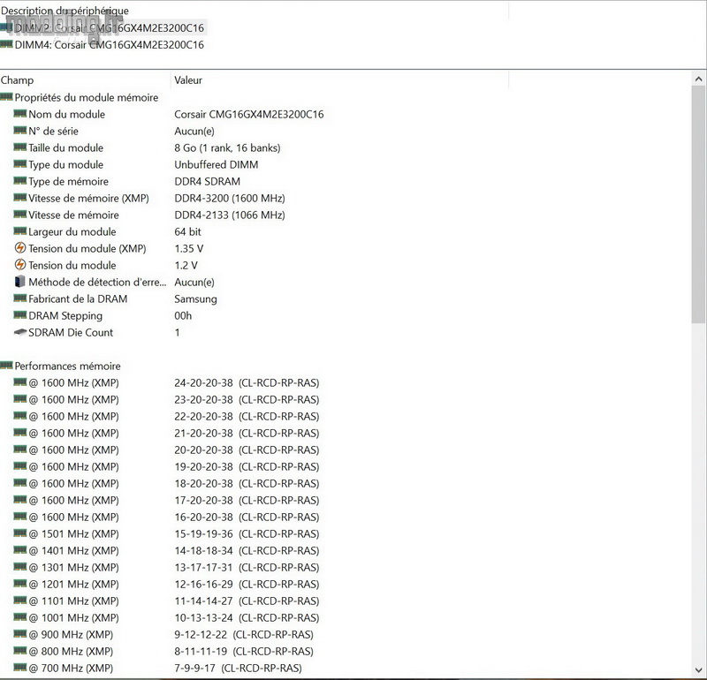Click the Samsung value
Viewport: 707px width, 680px height.
(x=195, y=299)
